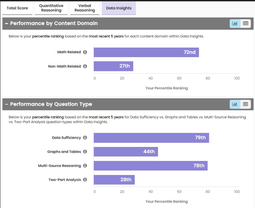
Task: Click the Two-Part Analysis 28th bar
Action: tap(114, 180)
